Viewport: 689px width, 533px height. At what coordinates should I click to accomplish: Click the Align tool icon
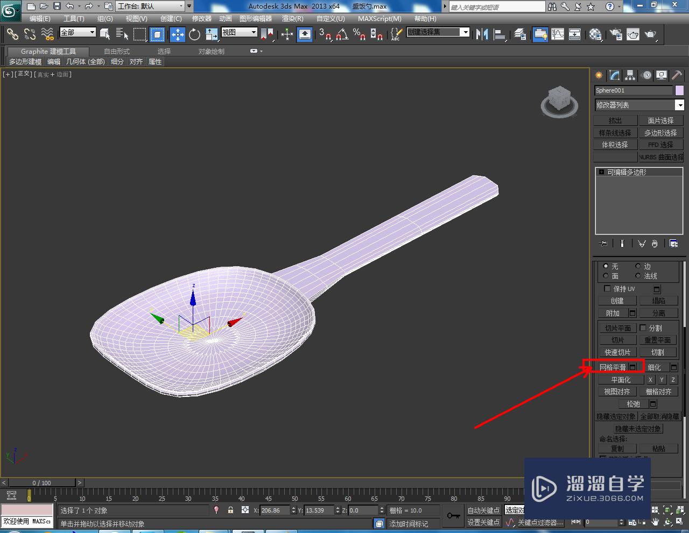pyautogui.click(x=500, y=34)
